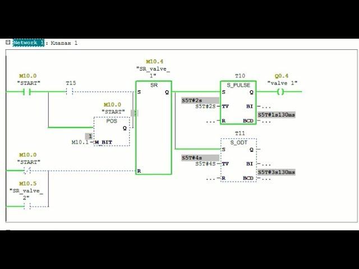Image resolution: width=359 pixels, height=269 pixels.
Task: Click the M10.0 address above the negated contact
Action: [27, 155]
